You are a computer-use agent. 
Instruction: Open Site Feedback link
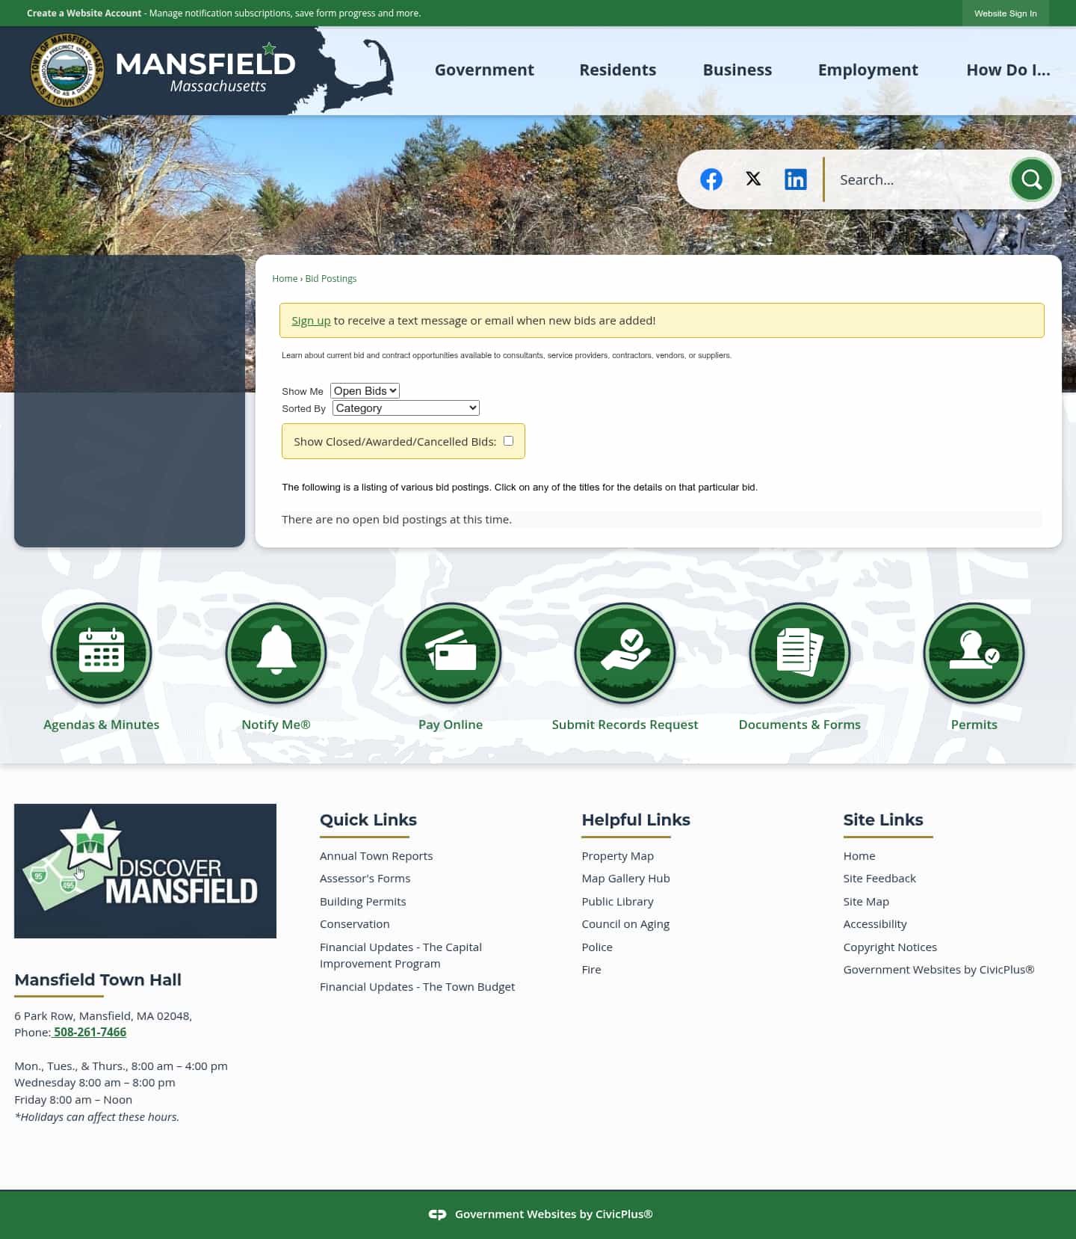pos(879,878)
